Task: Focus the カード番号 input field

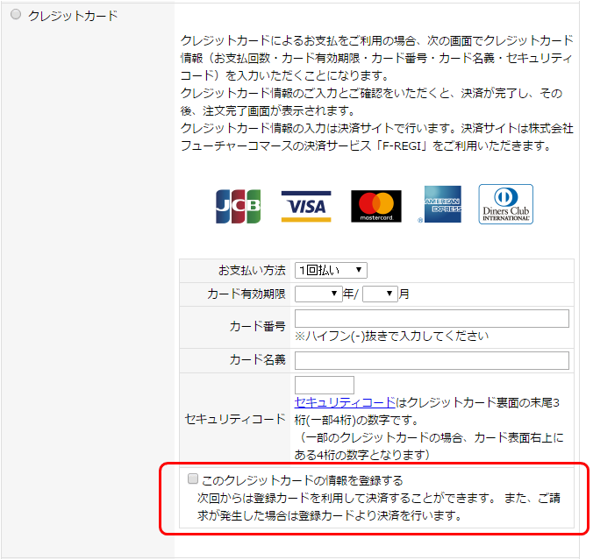Action: [x=432, y=318]
